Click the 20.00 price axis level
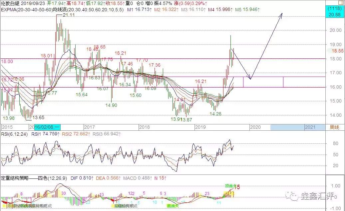The image size is (345, 211). click(x=336, y=31)
